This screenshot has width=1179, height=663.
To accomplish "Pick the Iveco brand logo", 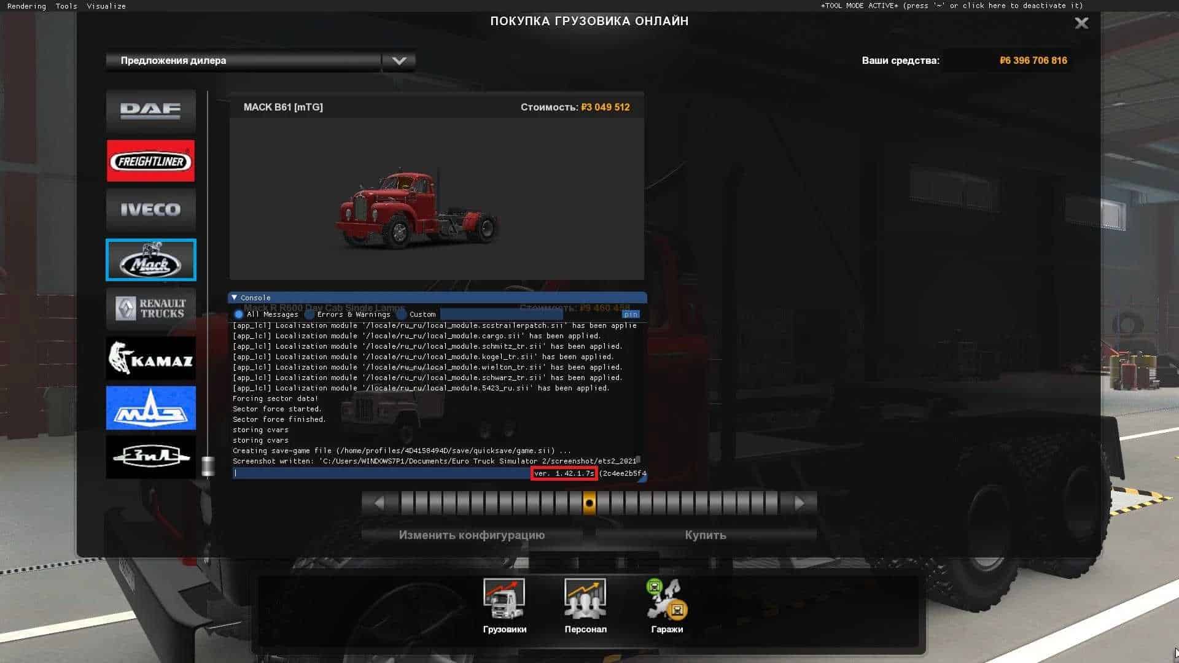I will click(x=150, y=210).
